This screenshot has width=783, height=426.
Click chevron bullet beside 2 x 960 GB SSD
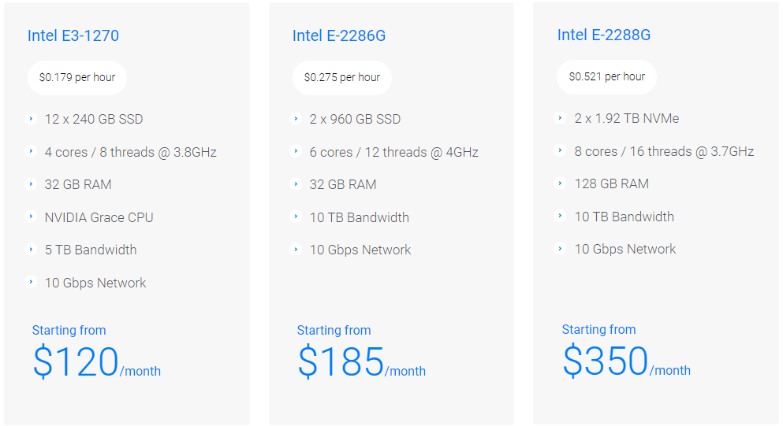[296, 119]
